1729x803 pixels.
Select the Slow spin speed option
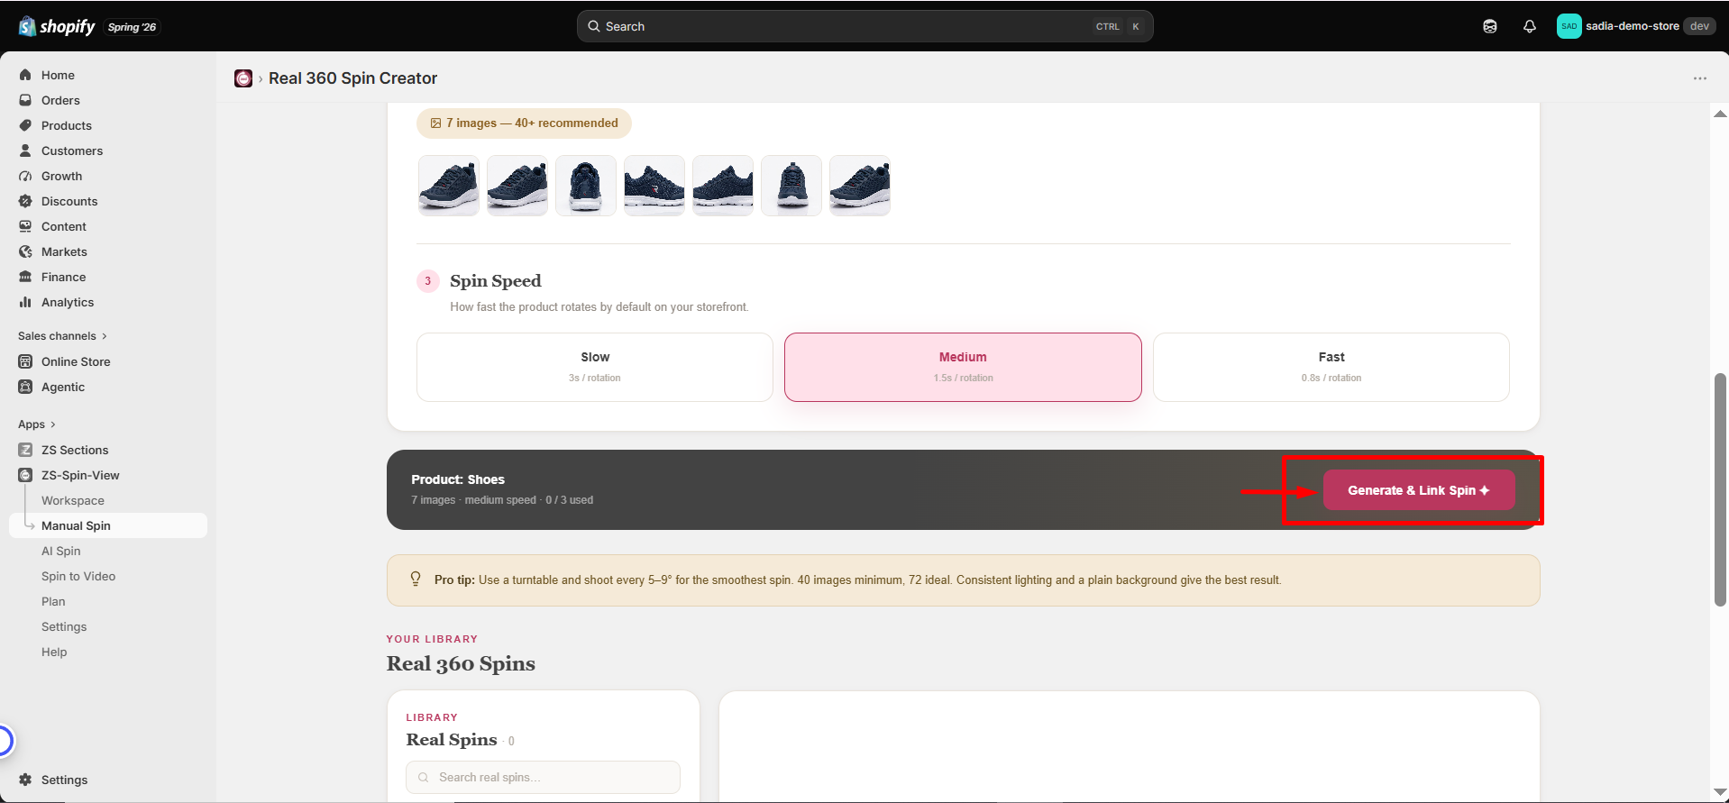point(595,367)
